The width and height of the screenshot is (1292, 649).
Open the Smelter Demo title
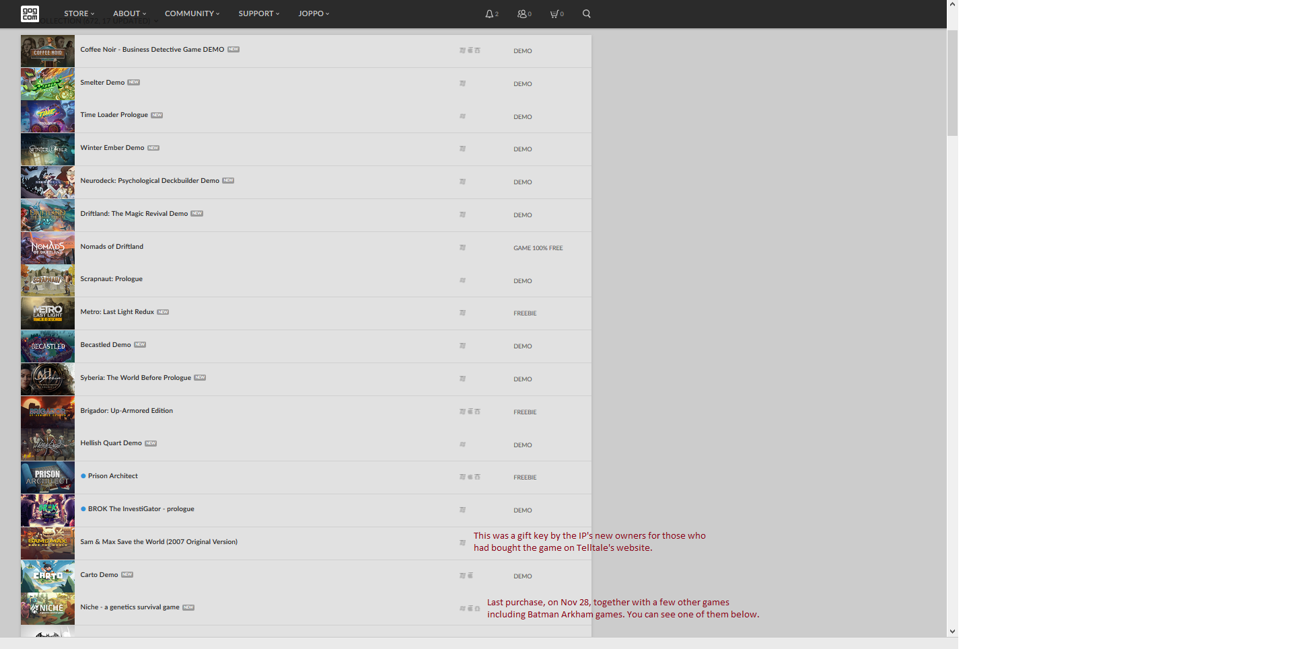click(x=102, y=83)
